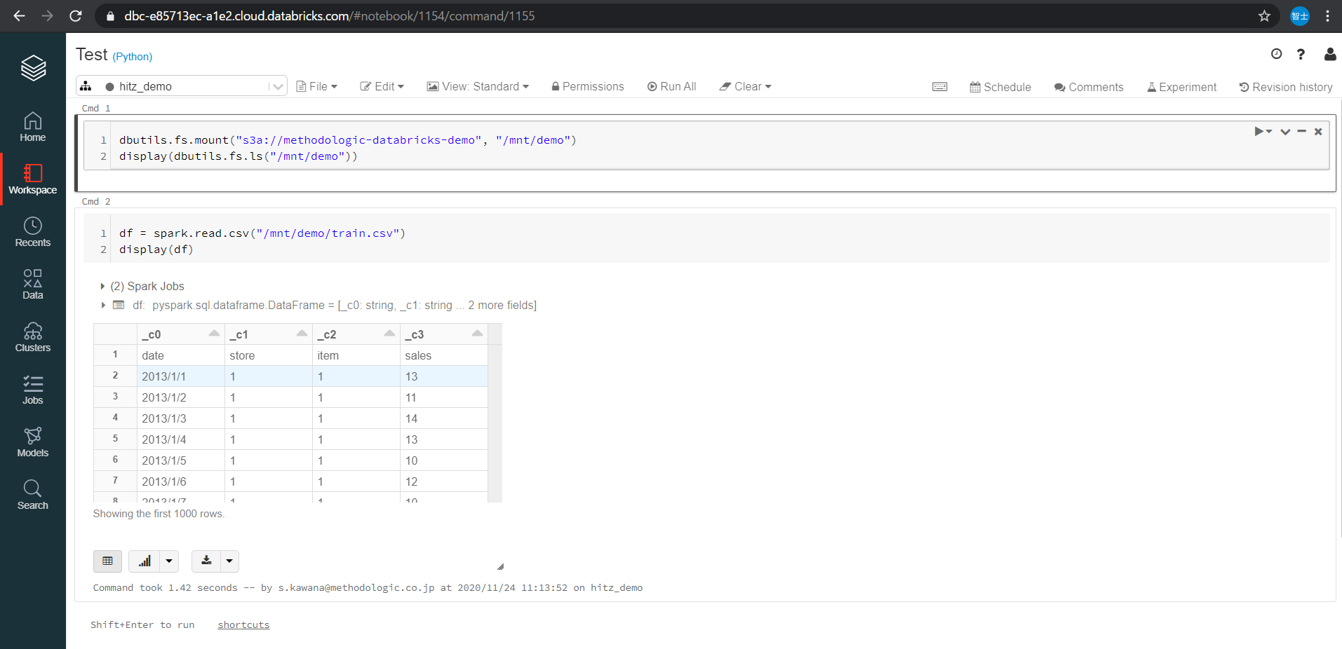
Task: Open the Experiment panel
Action: click(x=1182, y=87)
